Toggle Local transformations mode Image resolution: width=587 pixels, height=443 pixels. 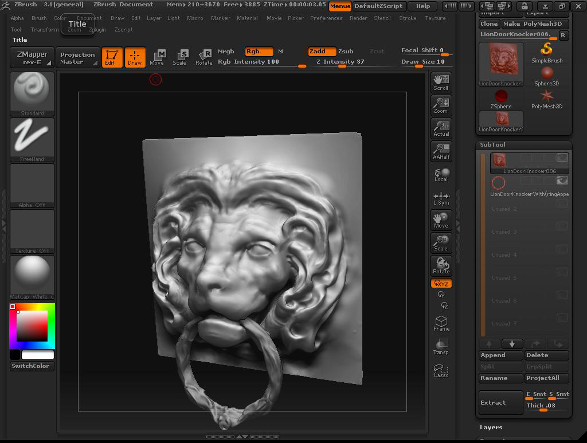(441, 175)
